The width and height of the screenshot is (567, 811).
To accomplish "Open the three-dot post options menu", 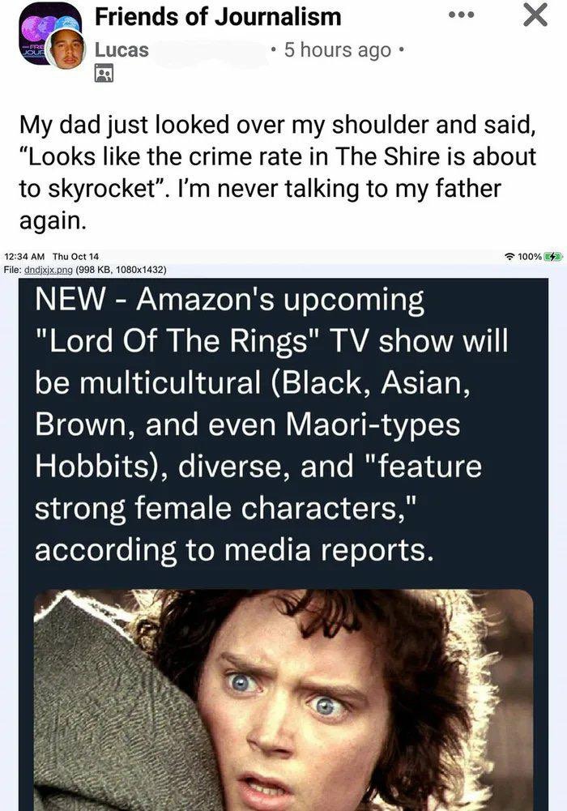I will point(461,15).
